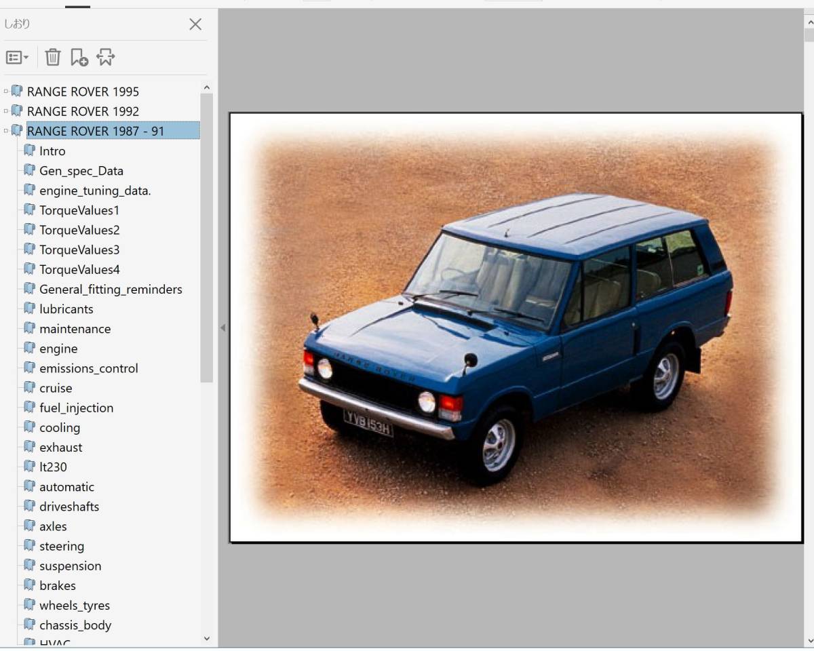This screenshot has height=651, width=814.
Task: Open the engine bookmark
Action: (x=58, y=349)
